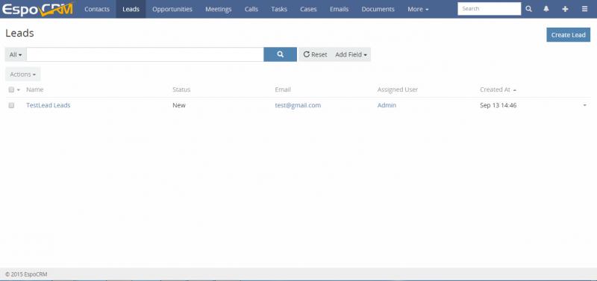The height and width of the screenshot is (281, 597).
Task: Open notifications bell icon
Action: point(546,9)
